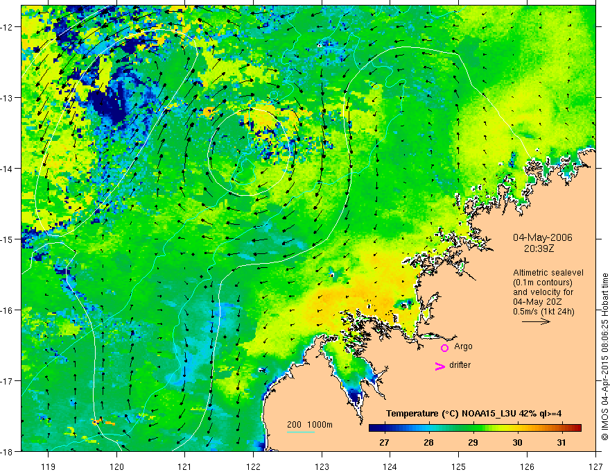Click the IMOS copyright text on the right edge
The height and width of the screenshot is (472, 610).
click(605, 357)
